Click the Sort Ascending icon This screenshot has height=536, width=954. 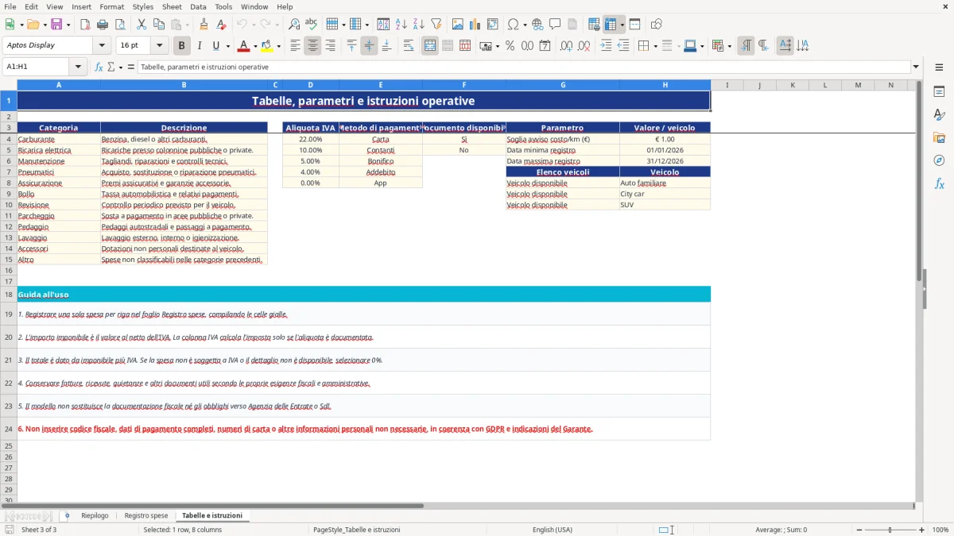click(x=401, y=25)
